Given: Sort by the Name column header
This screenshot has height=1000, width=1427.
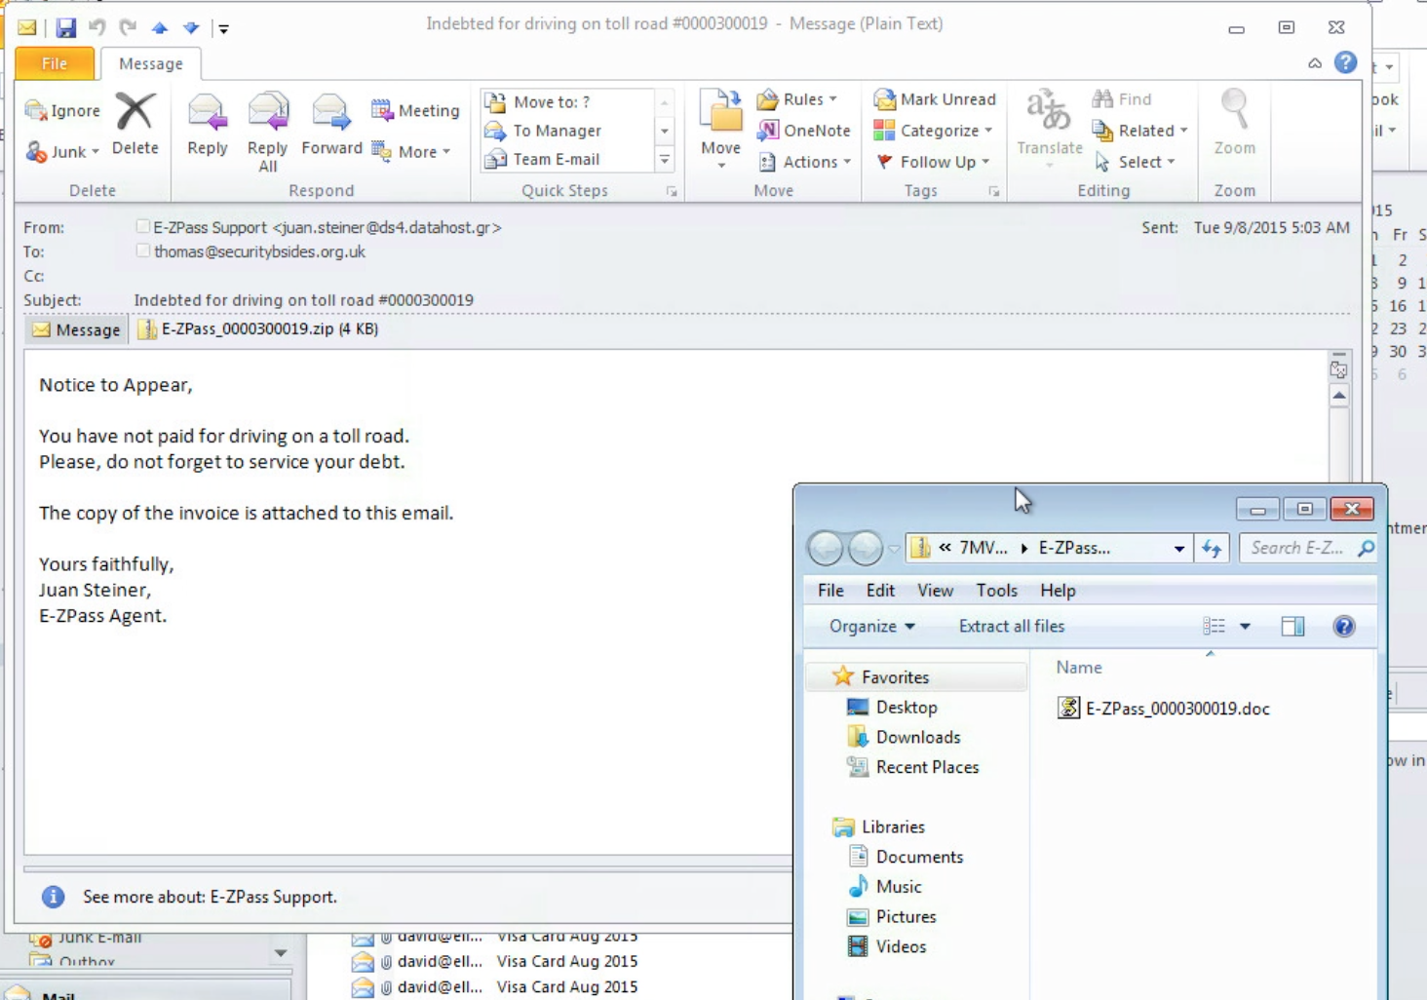Looking at the screenshot, I should click(x=1079, y=668).
